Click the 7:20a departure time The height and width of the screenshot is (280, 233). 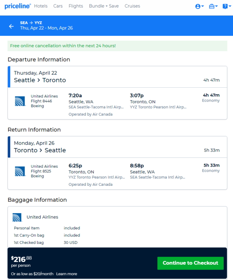coord(75,96)
